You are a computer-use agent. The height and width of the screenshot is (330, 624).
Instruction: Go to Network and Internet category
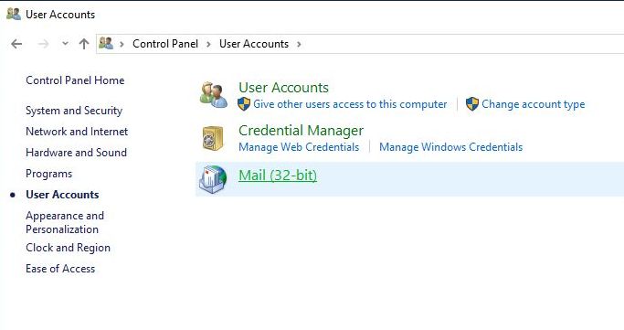click(x=77, y=132)
